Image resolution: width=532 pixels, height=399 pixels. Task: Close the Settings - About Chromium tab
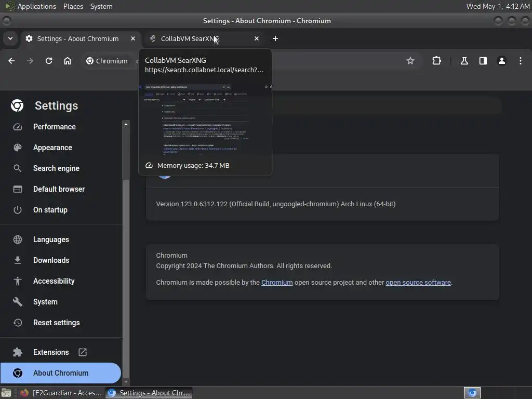click(x=133, y=38)
